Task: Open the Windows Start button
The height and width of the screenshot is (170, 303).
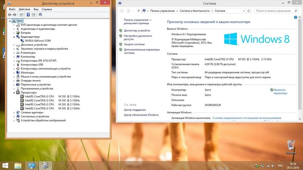Action: (5, 165)
